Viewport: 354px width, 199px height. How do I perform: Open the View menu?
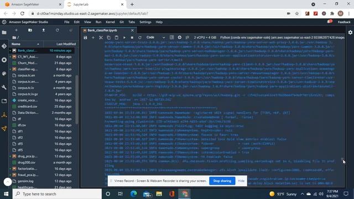click(x=87, y=22)
